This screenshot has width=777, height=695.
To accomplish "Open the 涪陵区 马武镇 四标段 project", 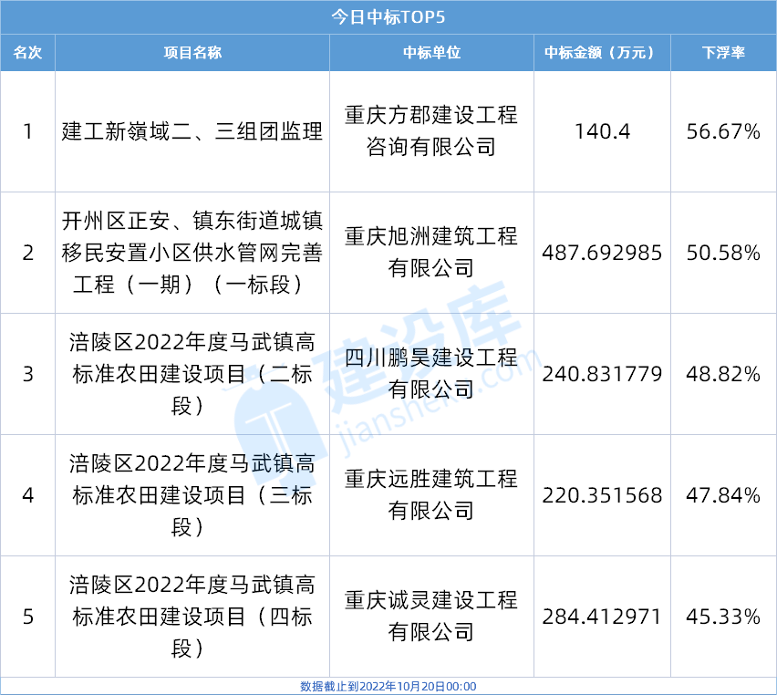I will click(x=192, y=617).
